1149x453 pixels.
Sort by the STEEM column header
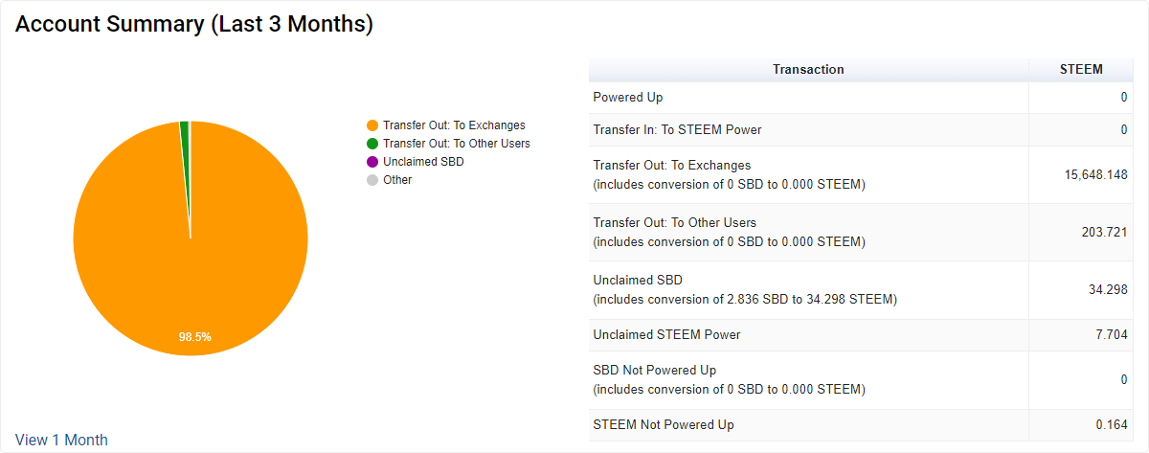[x=1081, y=70]
